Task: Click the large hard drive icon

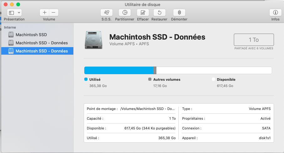Action: coord(93,40)
